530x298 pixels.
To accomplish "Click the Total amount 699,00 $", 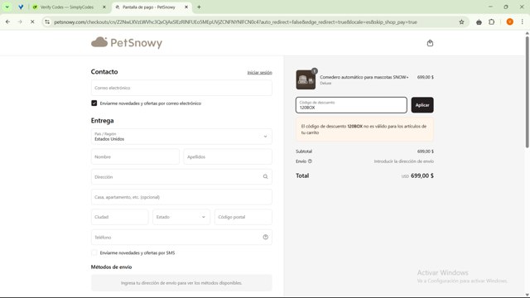I will (422, 175).
